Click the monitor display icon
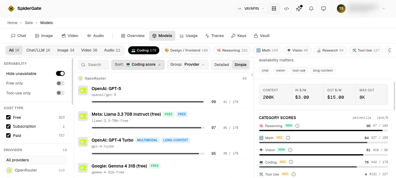The image size is (396, 178). [x=324, y=9]
